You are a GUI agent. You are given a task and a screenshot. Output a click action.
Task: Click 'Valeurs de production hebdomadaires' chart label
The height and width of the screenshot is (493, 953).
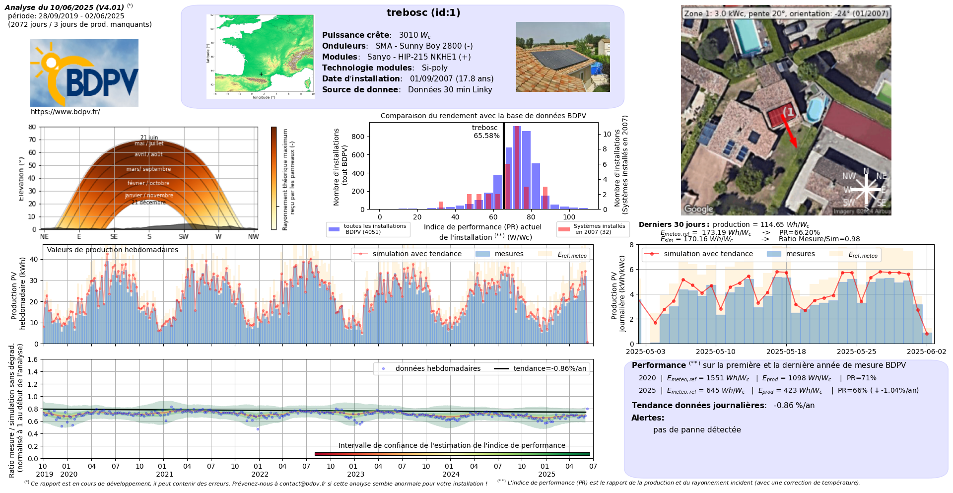coord(113,250)
